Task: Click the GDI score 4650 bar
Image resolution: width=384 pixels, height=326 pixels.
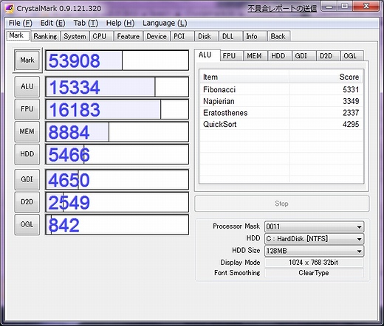Action: pyautogui.click(x=117, y=179)
